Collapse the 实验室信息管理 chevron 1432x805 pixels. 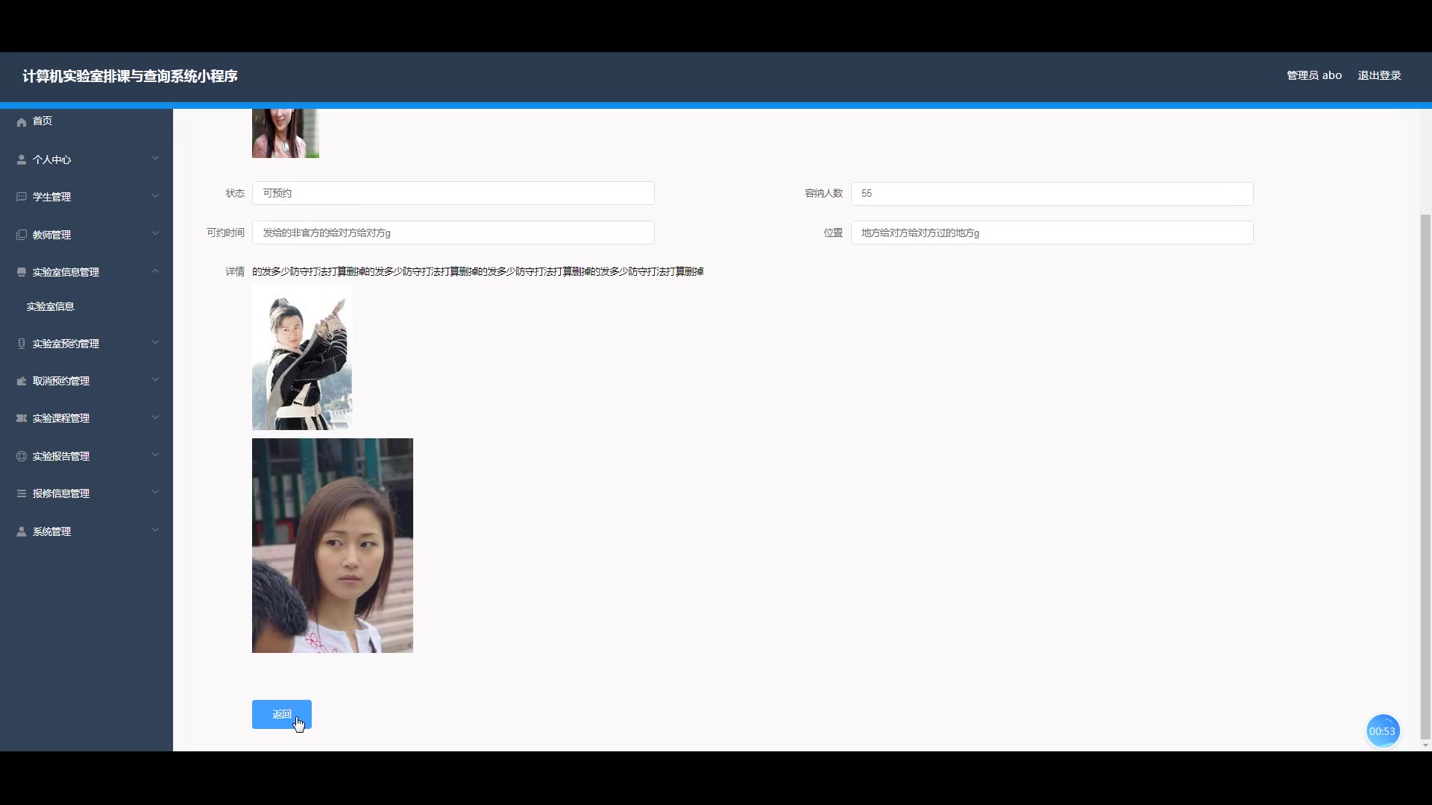coord(155,271)
